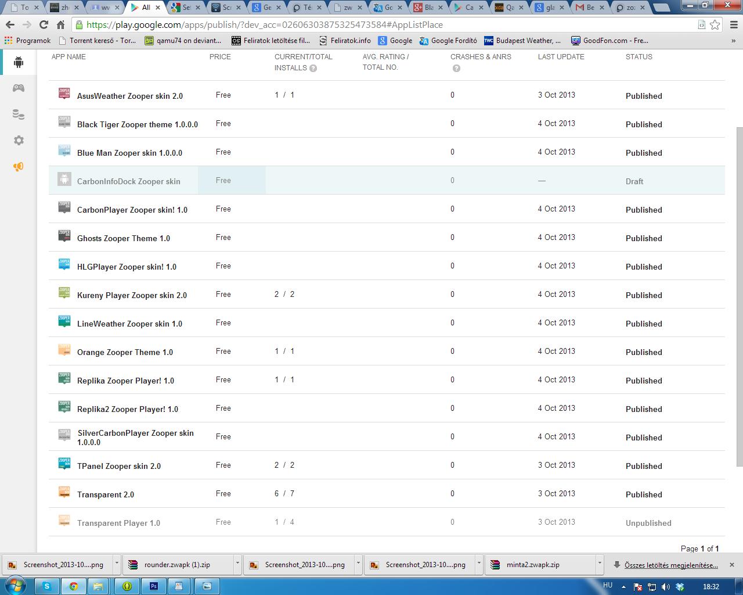This screenshot has height=595, width=743.
Task: Open Financial reports sidebar icon
Action: (x=19, y=114)
